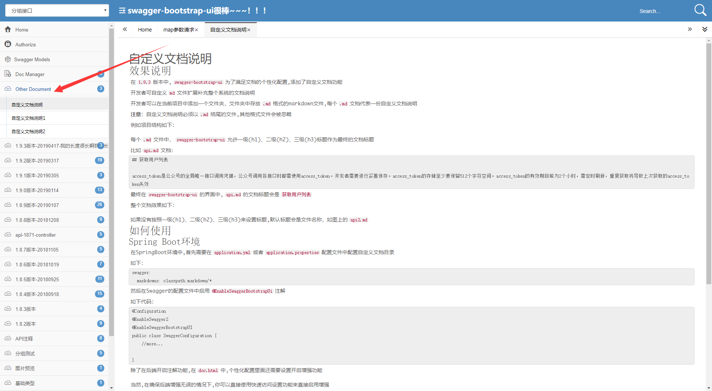The height and width of the screenshot is (391, 712).
Task: Collapse the Other Document menu
Action: (54, 89)
